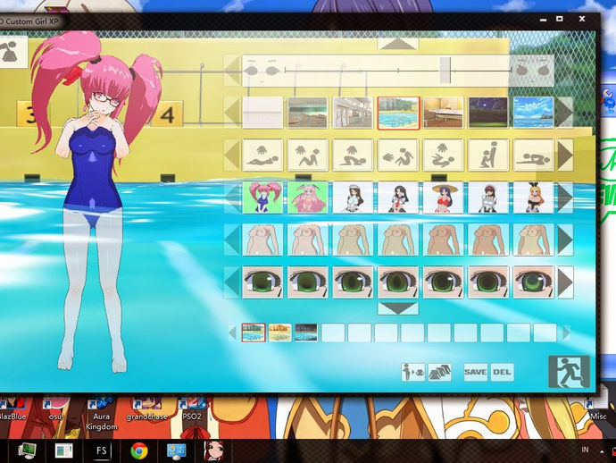Select the first green eye style

pos(262,282)
